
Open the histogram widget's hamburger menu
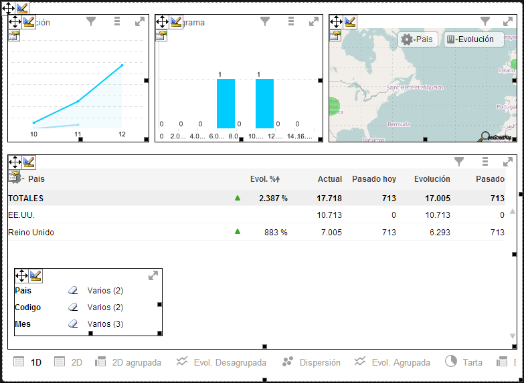click(x=290, y=21)
